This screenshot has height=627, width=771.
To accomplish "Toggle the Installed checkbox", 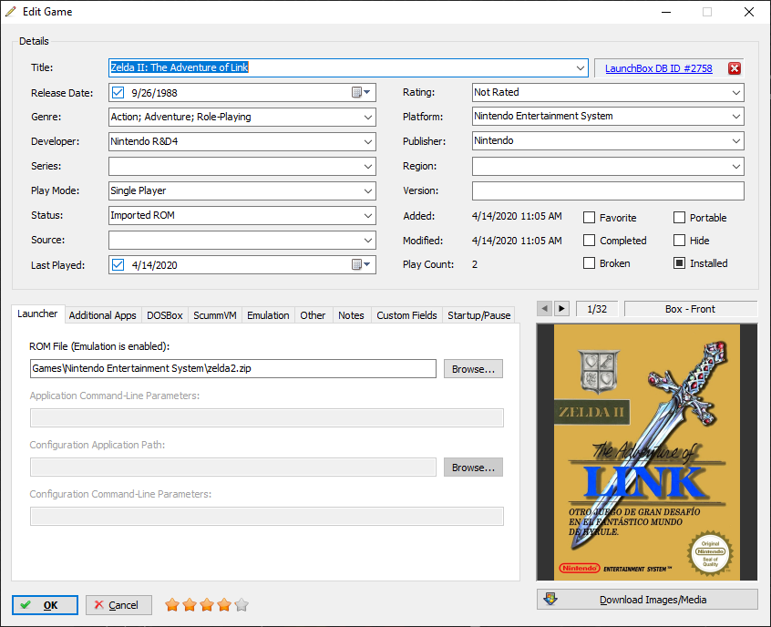I will [x=679, y=263].
